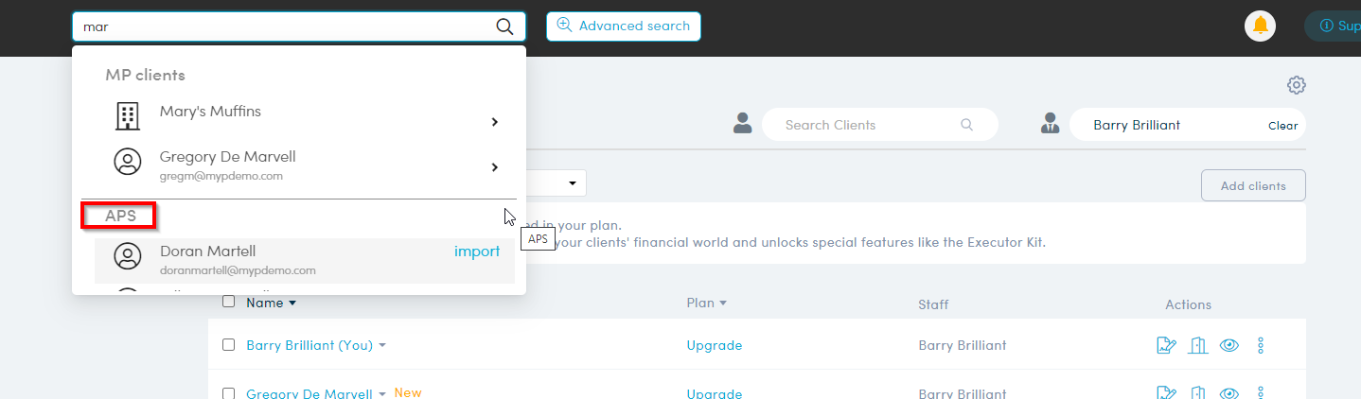This screenshot has width=1361, height=399.
Task: Click import for Doran Martell
Action: (x=477, y=252)
